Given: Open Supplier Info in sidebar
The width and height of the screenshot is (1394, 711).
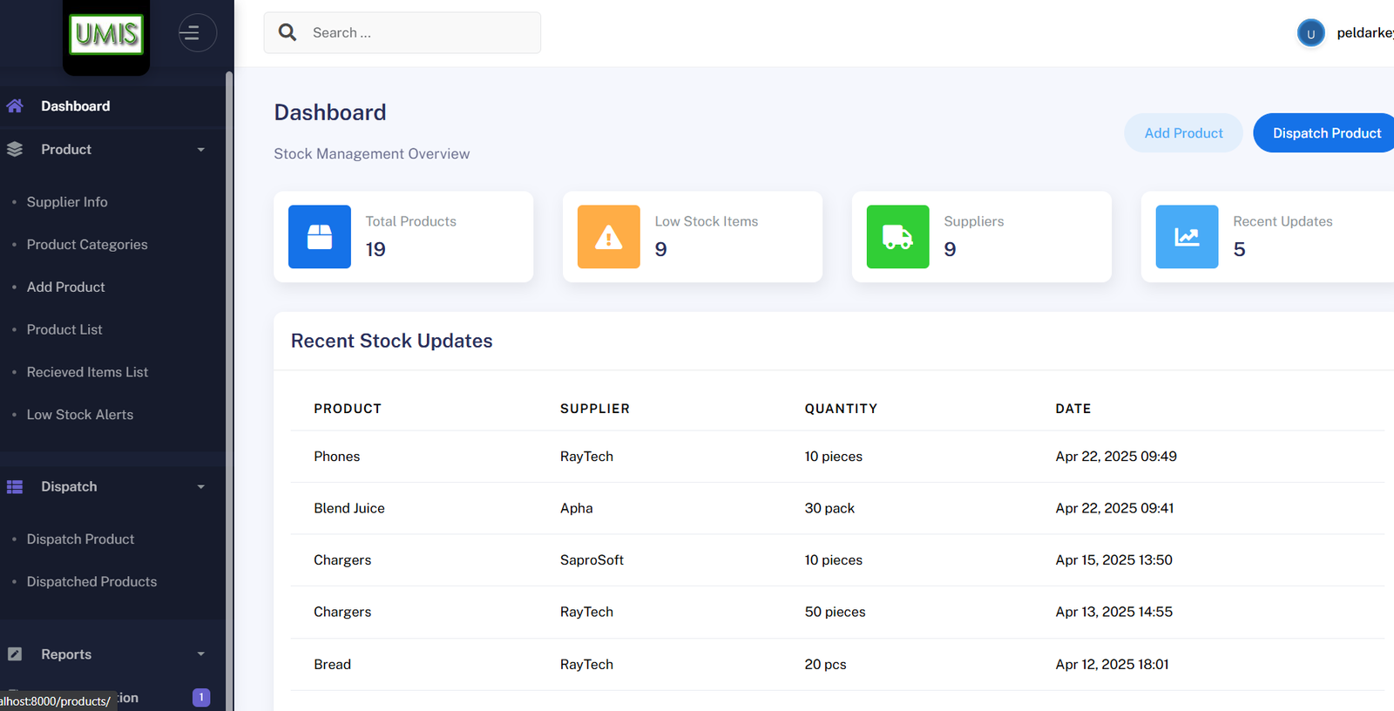Looking at the screenshot, I should (67, 202).
